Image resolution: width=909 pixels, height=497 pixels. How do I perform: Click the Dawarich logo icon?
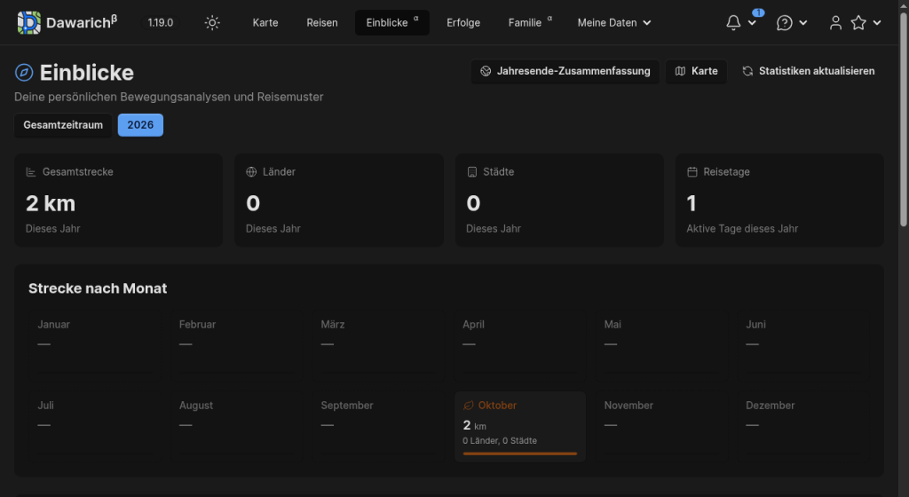click(x=29, y=22)
